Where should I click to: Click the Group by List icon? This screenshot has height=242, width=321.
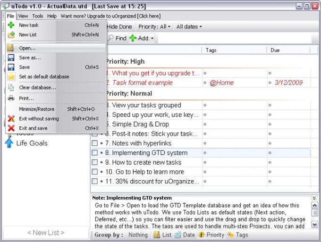(x=157, y=235)
